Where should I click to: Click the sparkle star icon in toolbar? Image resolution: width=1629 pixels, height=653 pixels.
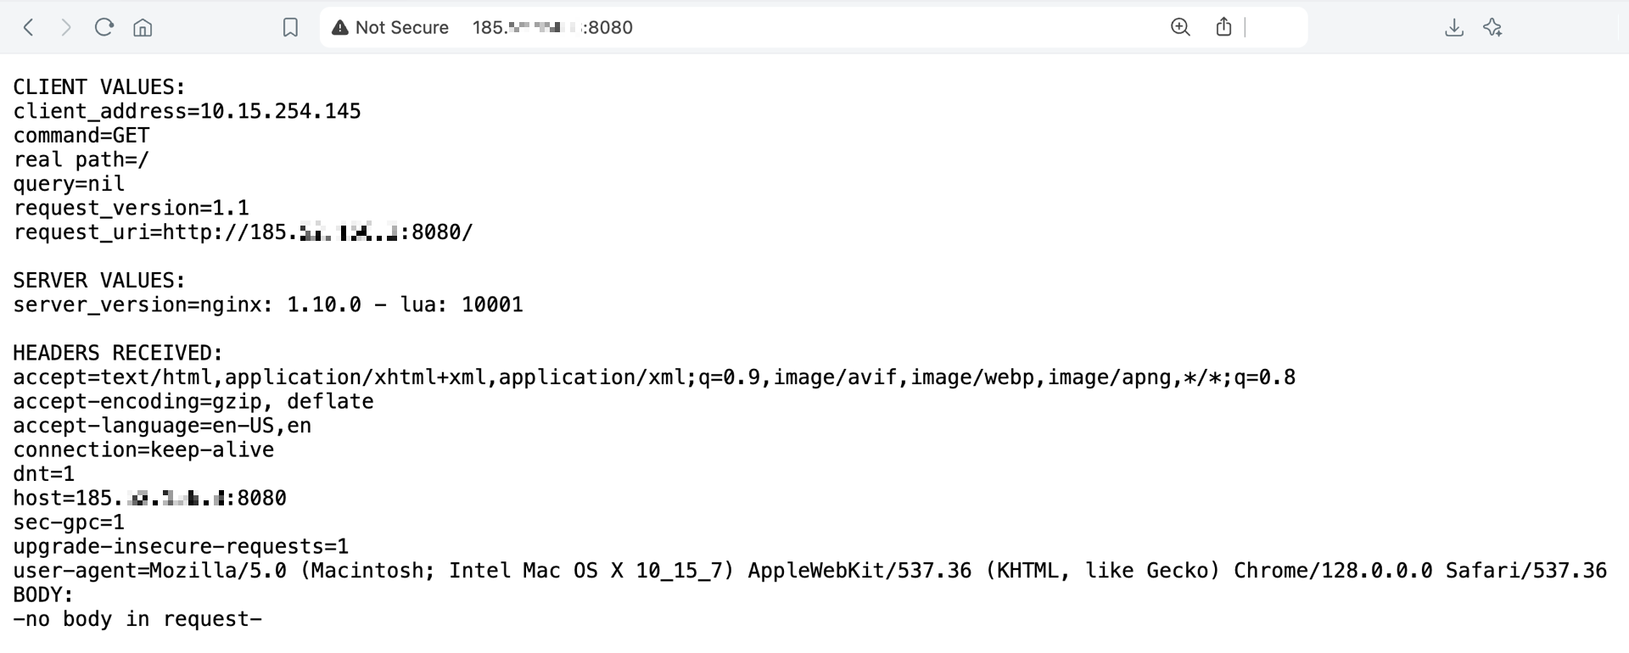(1493, 28)
